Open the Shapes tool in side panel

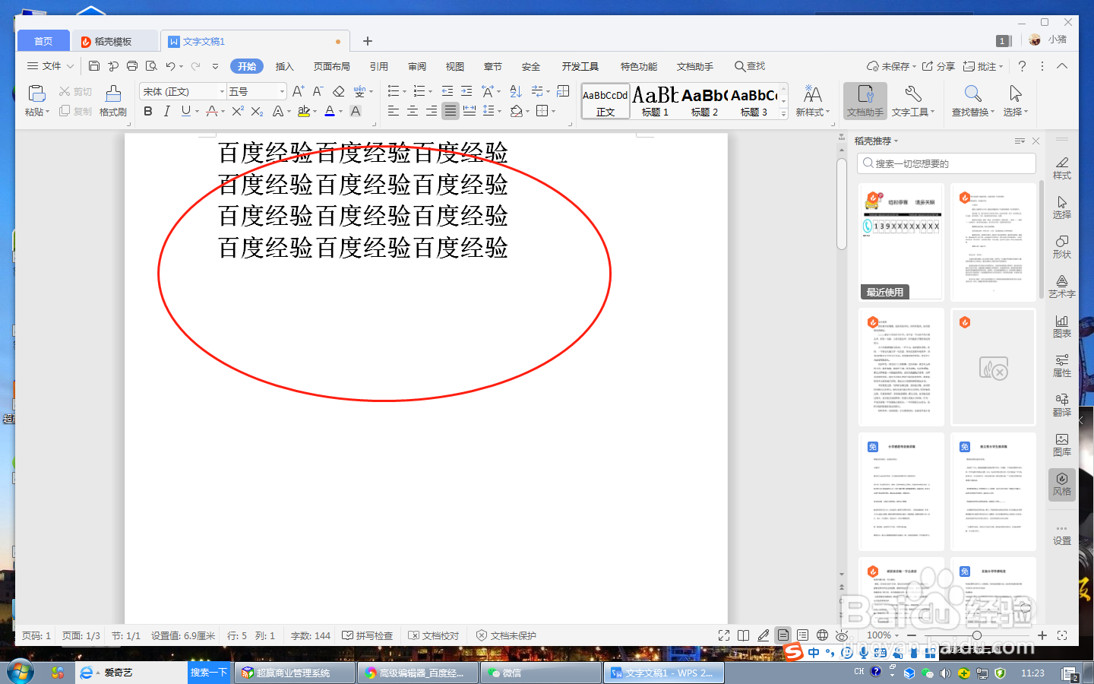click(1062, 246)
